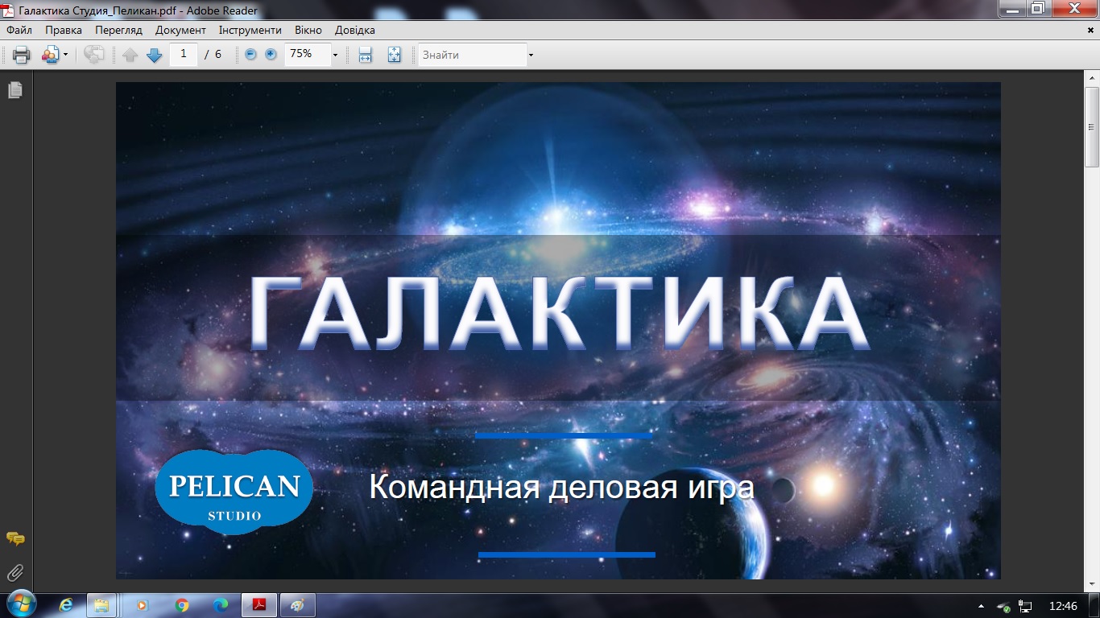Open the zoom percentage dropdown arrow
Viewport: 1100px width, 618px height.
pos(335,55)
